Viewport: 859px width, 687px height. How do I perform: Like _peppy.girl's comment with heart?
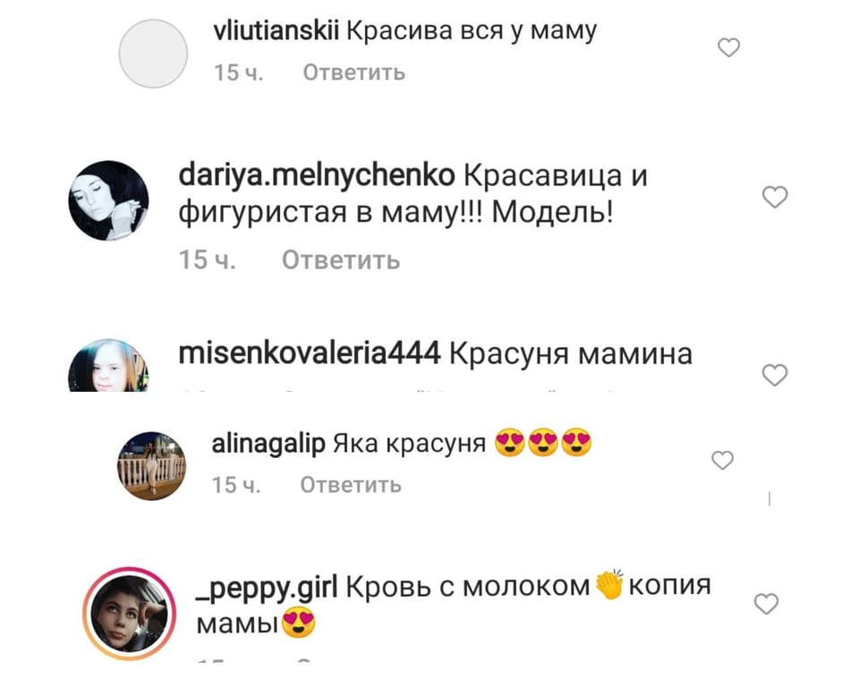766,604
